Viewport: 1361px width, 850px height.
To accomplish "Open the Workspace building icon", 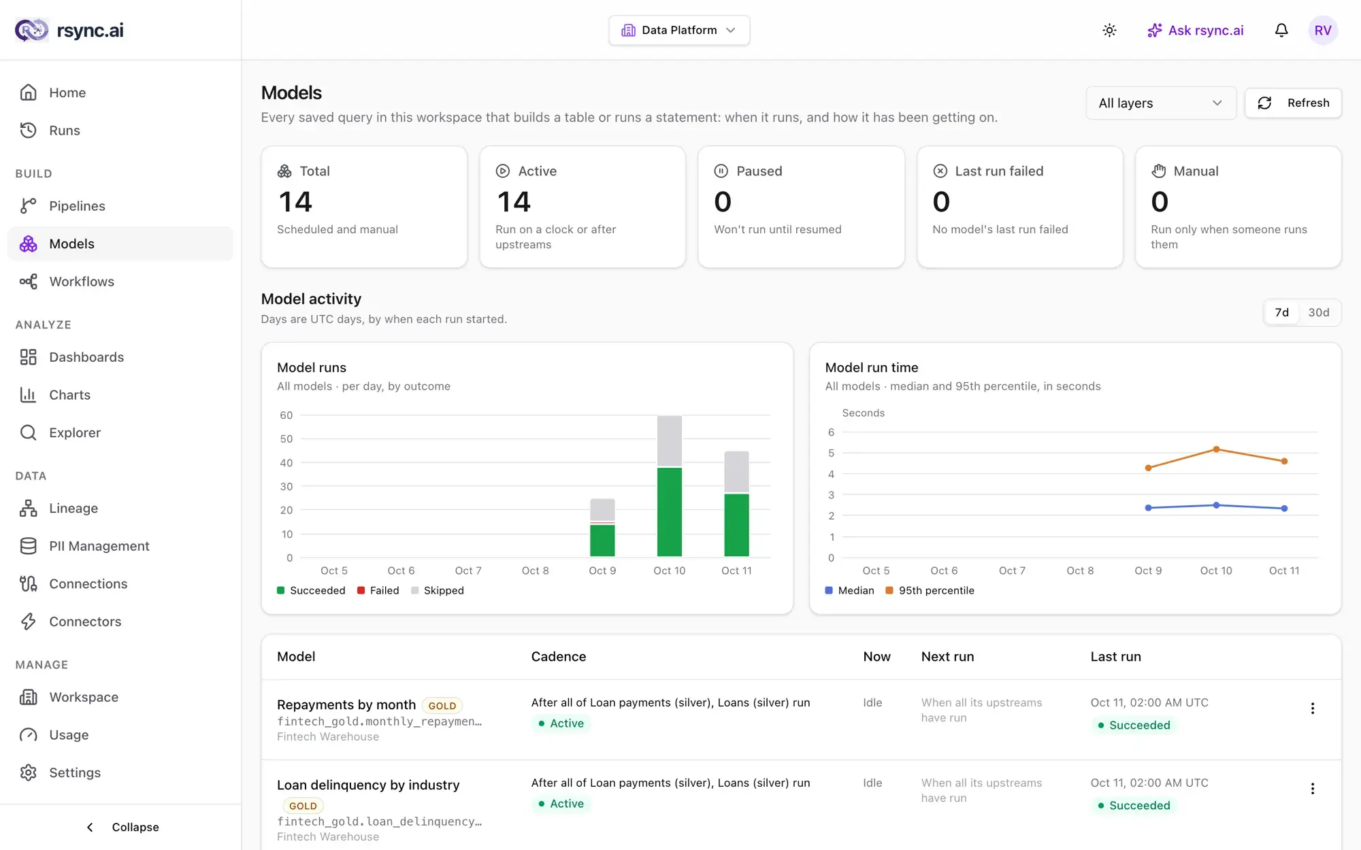I will pyautogui.click(x=28, y=697).
